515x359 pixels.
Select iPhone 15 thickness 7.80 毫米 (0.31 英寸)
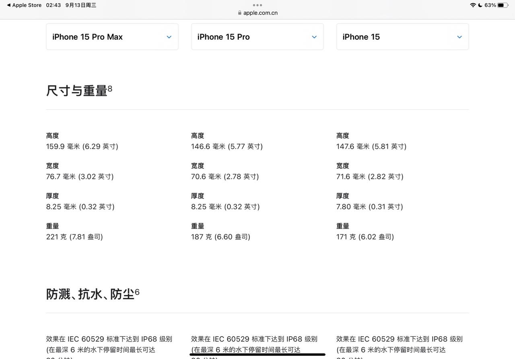[x=370, y=207]
